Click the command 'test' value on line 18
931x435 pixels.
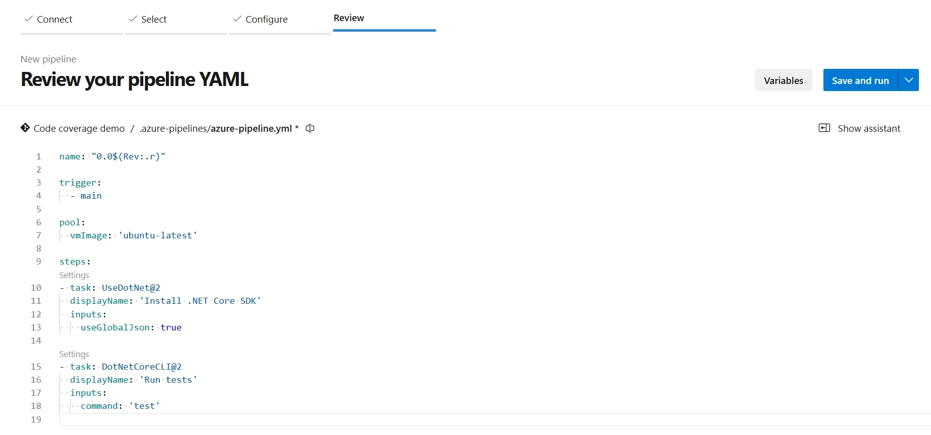tap(144, 406)
